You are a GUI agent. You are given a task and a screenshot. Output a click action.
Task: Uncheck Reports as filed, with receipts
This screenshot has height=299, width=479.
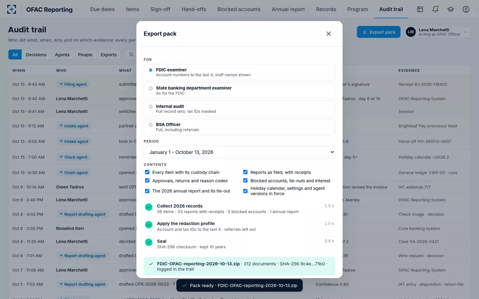click(x=245, y=172)
